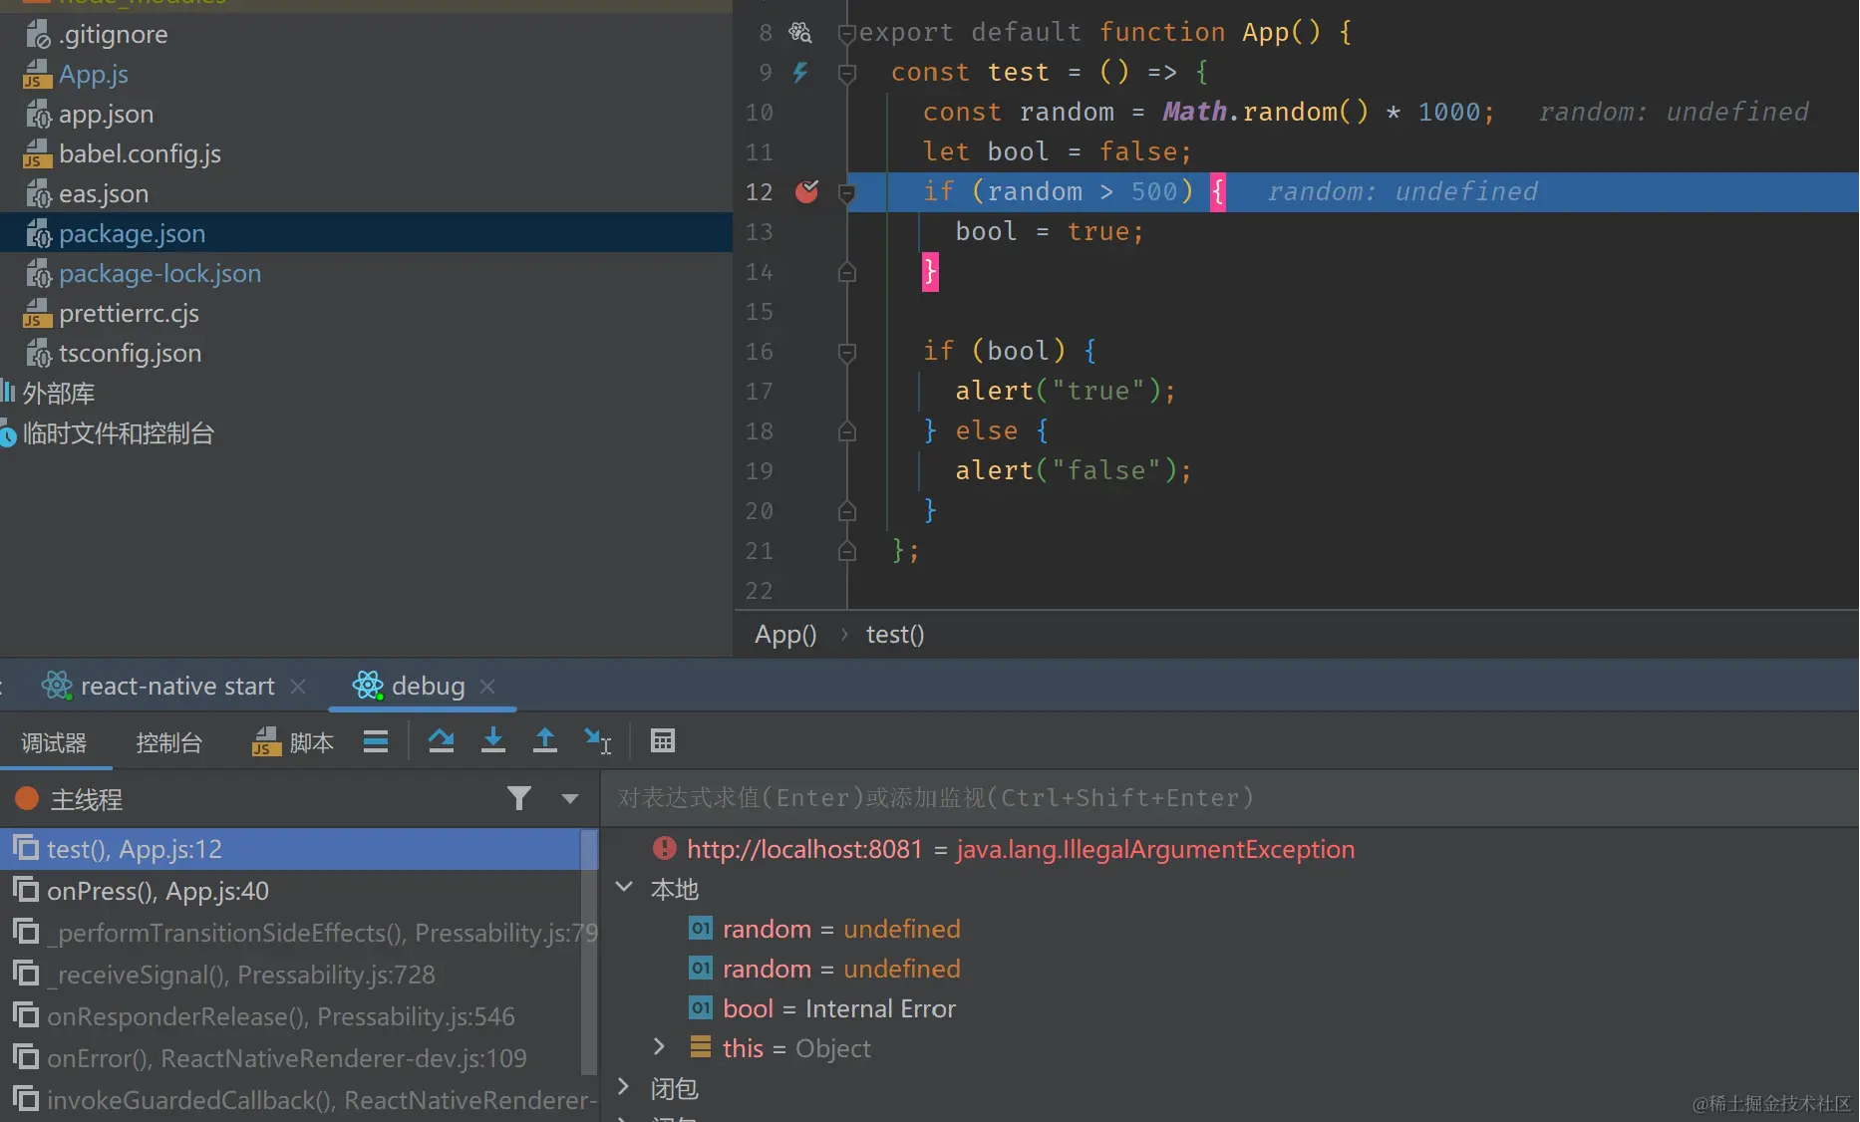Select the _receiveSignal() Pressability.js:728 frame
This screenshot has height=1122, width=1860.
291,975
